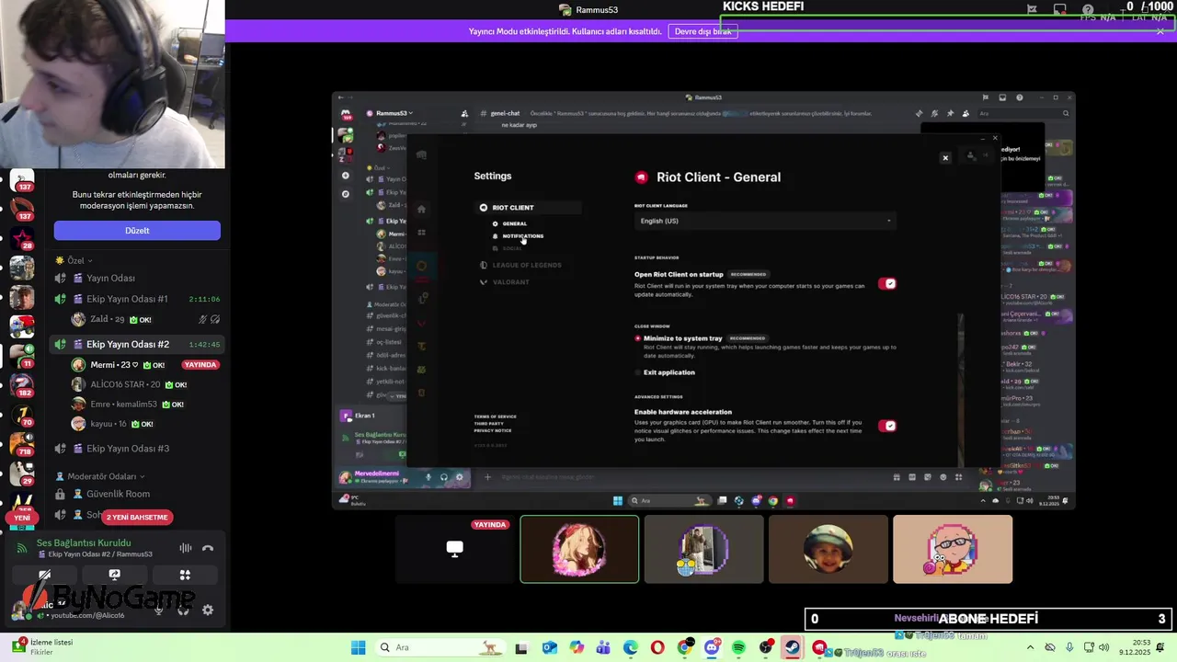The width and height of the screenshot is (1177, 662).
Task: Click the Düzelt button
Action: 137,231
